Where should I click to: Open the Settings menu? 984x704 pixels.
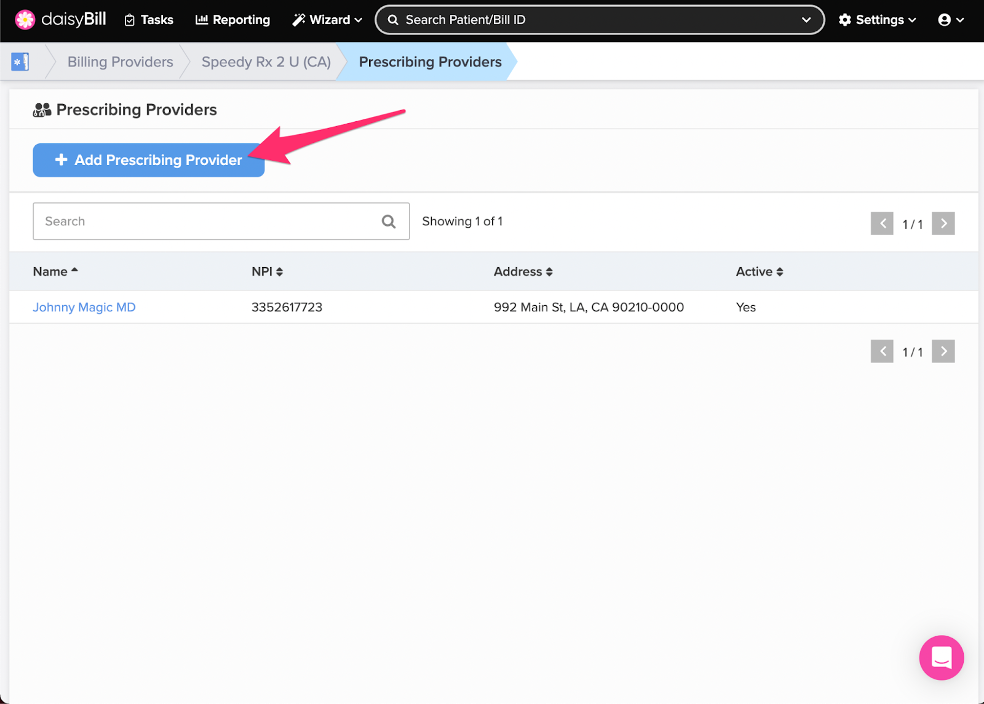[x=878, y=20]
